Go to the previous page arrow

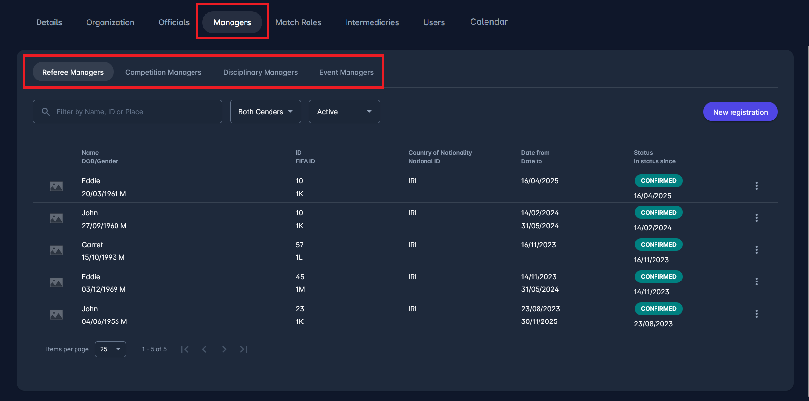[204, 349]
